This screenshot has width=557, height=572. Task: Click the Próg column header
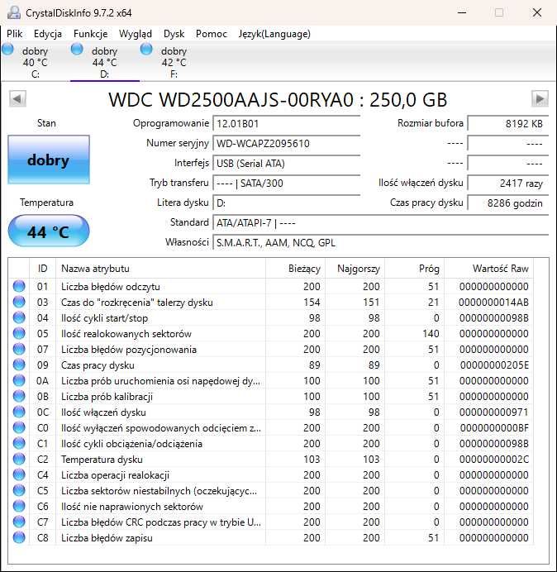(x=414, y=269)
